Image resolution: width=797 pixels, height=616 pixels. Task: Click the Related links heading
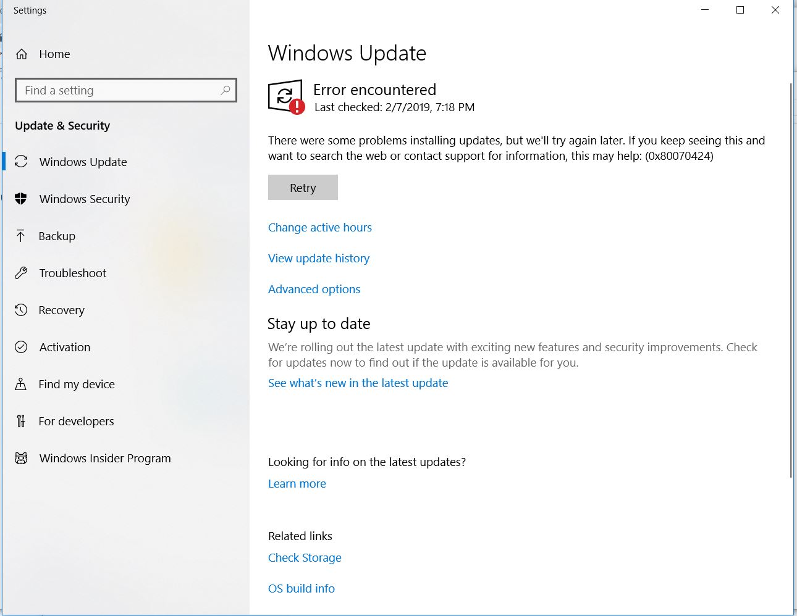click(300, 536)
